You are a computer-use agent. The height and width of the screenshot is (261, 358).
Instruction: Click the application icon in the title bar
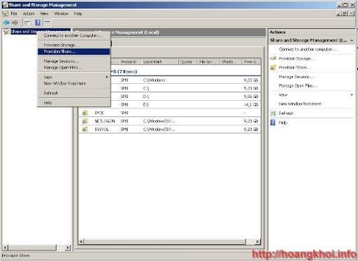point(5,5)
